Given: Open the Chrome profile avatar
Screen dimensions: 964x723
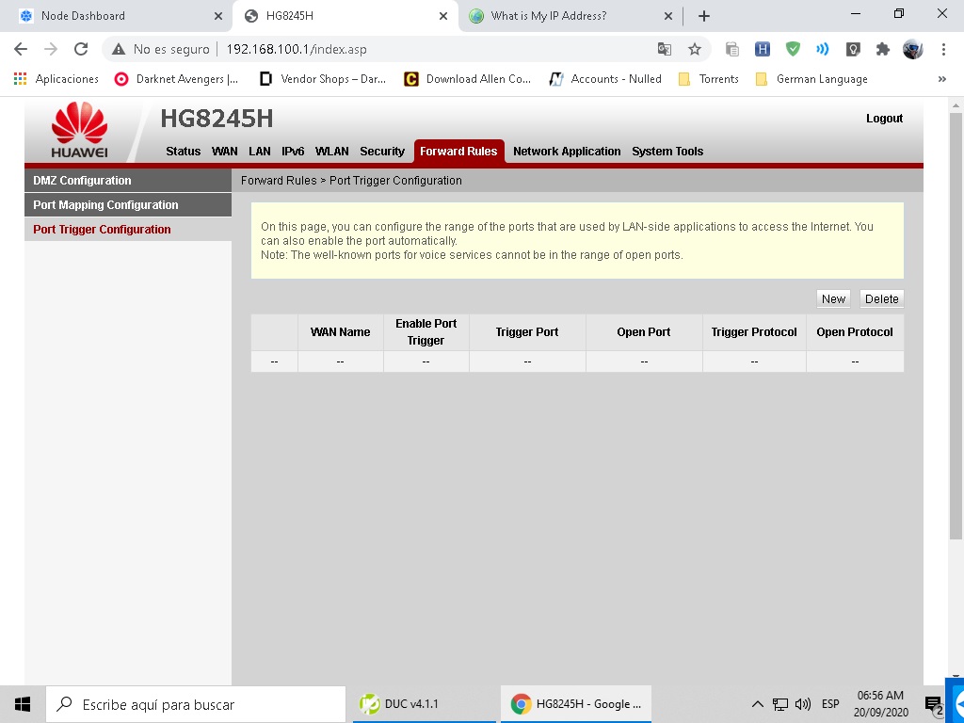Looking at the screenshot, I should pos(912,49).
